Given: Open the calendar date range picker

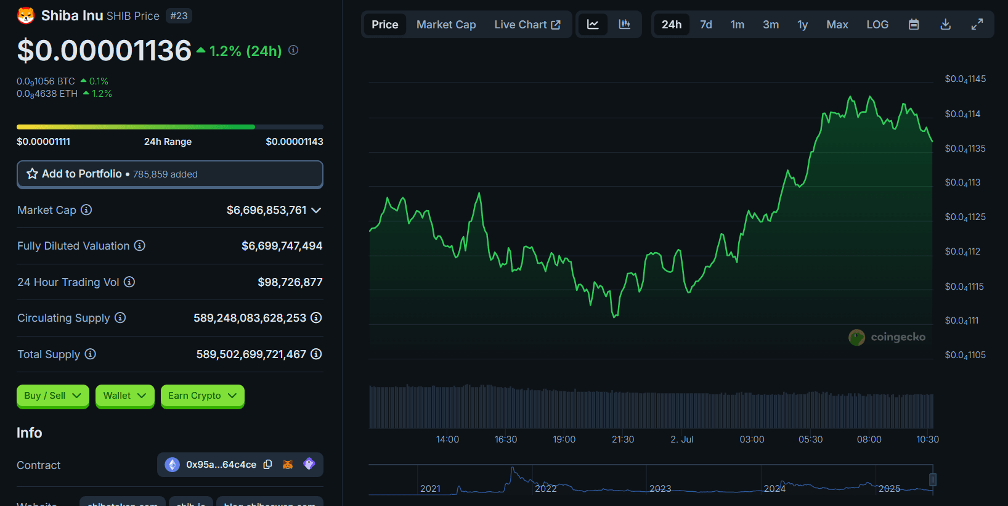Looking at the screenshot, I should point(914,25).
